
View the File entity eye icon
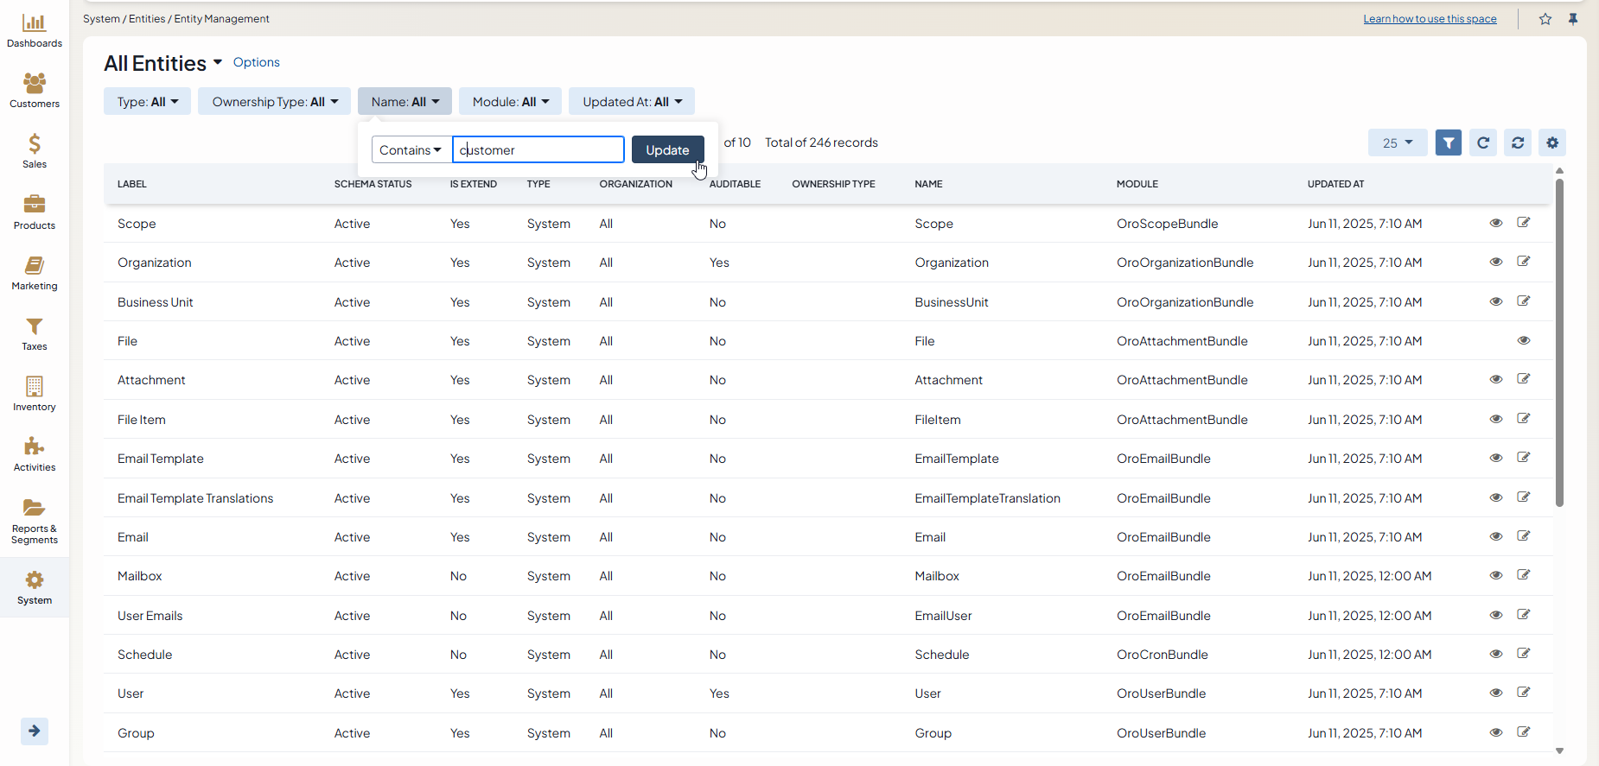1524,340
